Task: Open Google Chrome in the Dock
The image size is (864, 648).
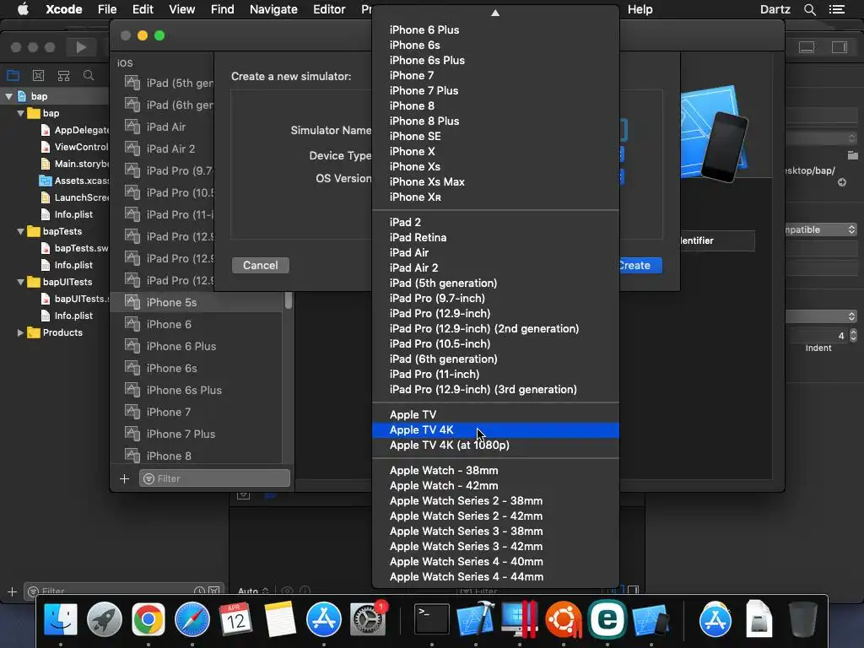Action: point(148,619)
